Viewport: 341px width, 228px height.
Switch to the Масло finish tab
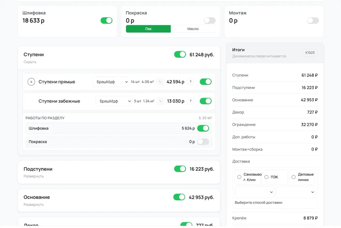pyautogui.click(x=193, y=29)
